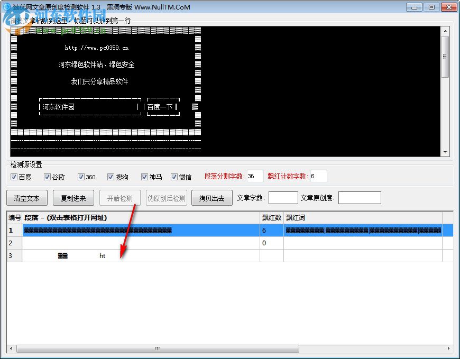
Task: Maximize the window
Action: tap(431, 7)
